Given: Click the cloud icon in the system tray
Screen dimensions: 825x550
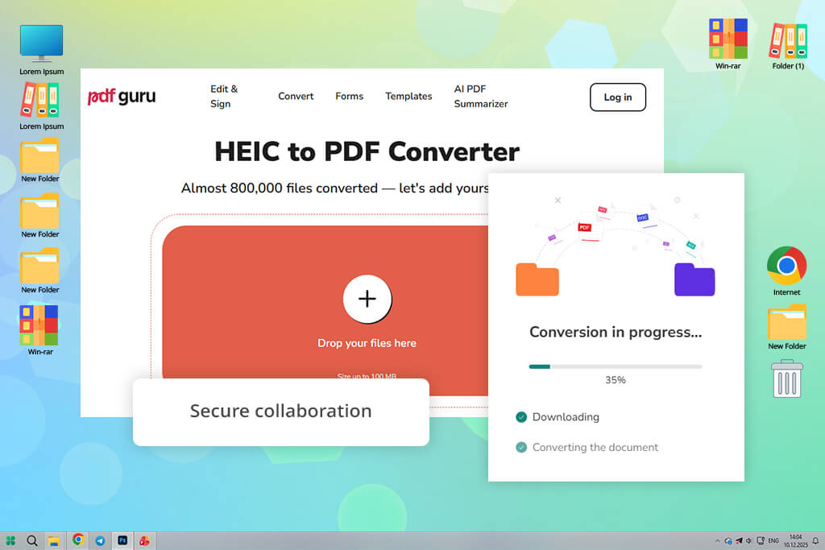Looking at the screenshot, I should [728, 540].
